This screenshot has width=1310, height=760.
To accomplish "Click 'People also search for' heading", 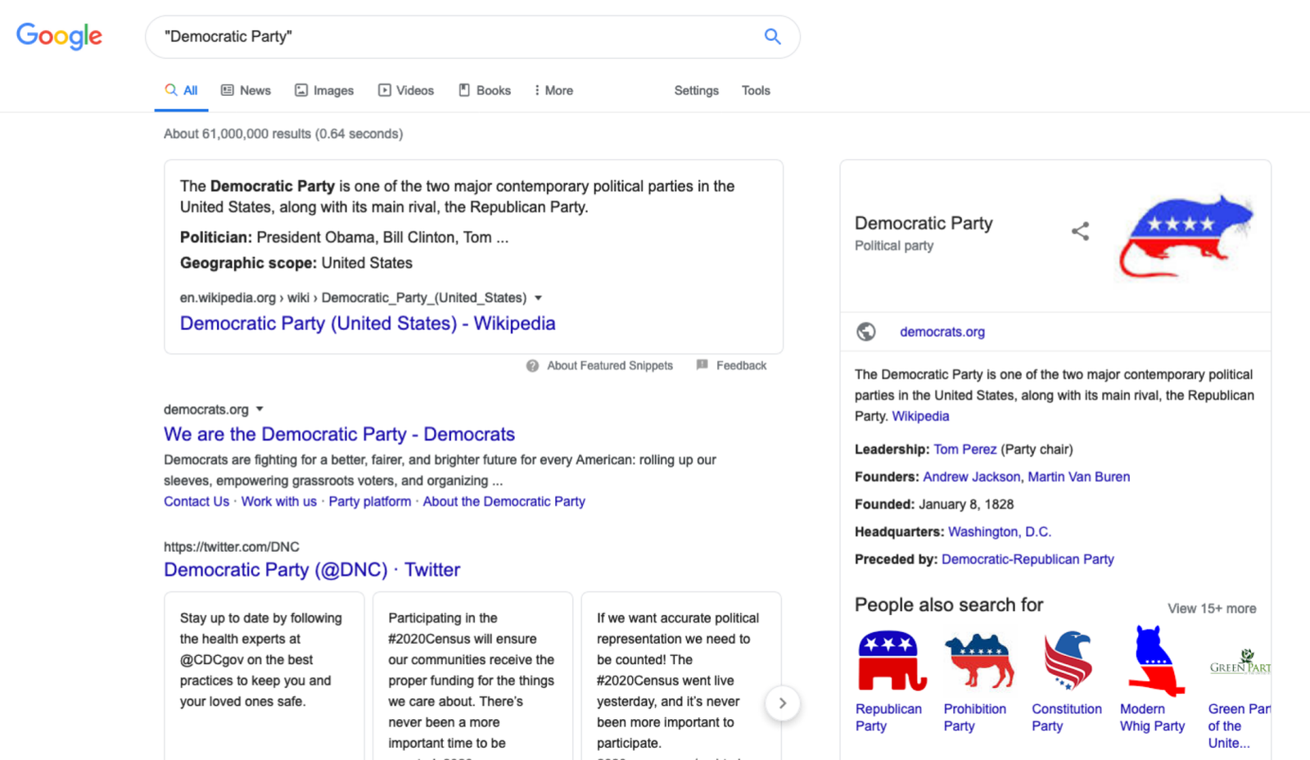I will pyautogui.click(x=949, y=605).
